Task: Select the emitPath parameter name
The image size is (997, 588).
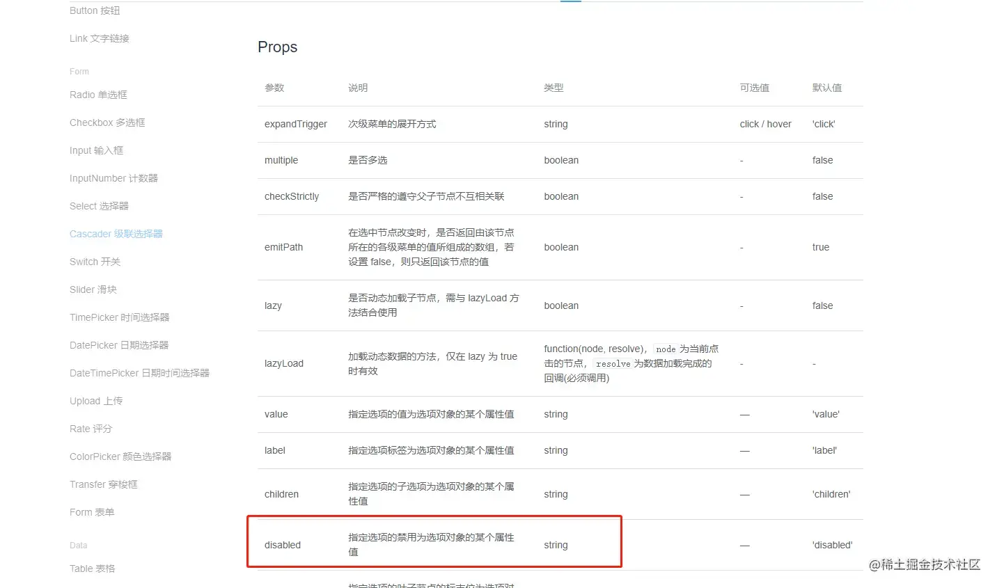Action: tap(283, 247)
